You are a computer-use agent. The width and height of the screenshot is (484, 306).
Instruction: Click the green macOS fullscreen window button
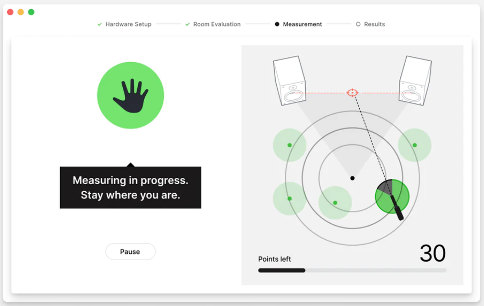click(x=31, y=12)
